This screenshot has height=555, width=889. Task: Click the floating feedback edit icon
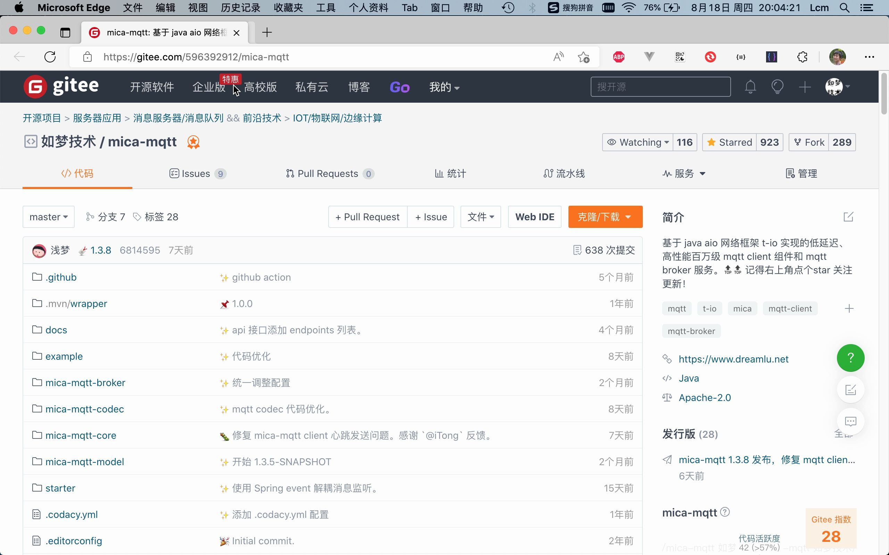tap(850, 390)
